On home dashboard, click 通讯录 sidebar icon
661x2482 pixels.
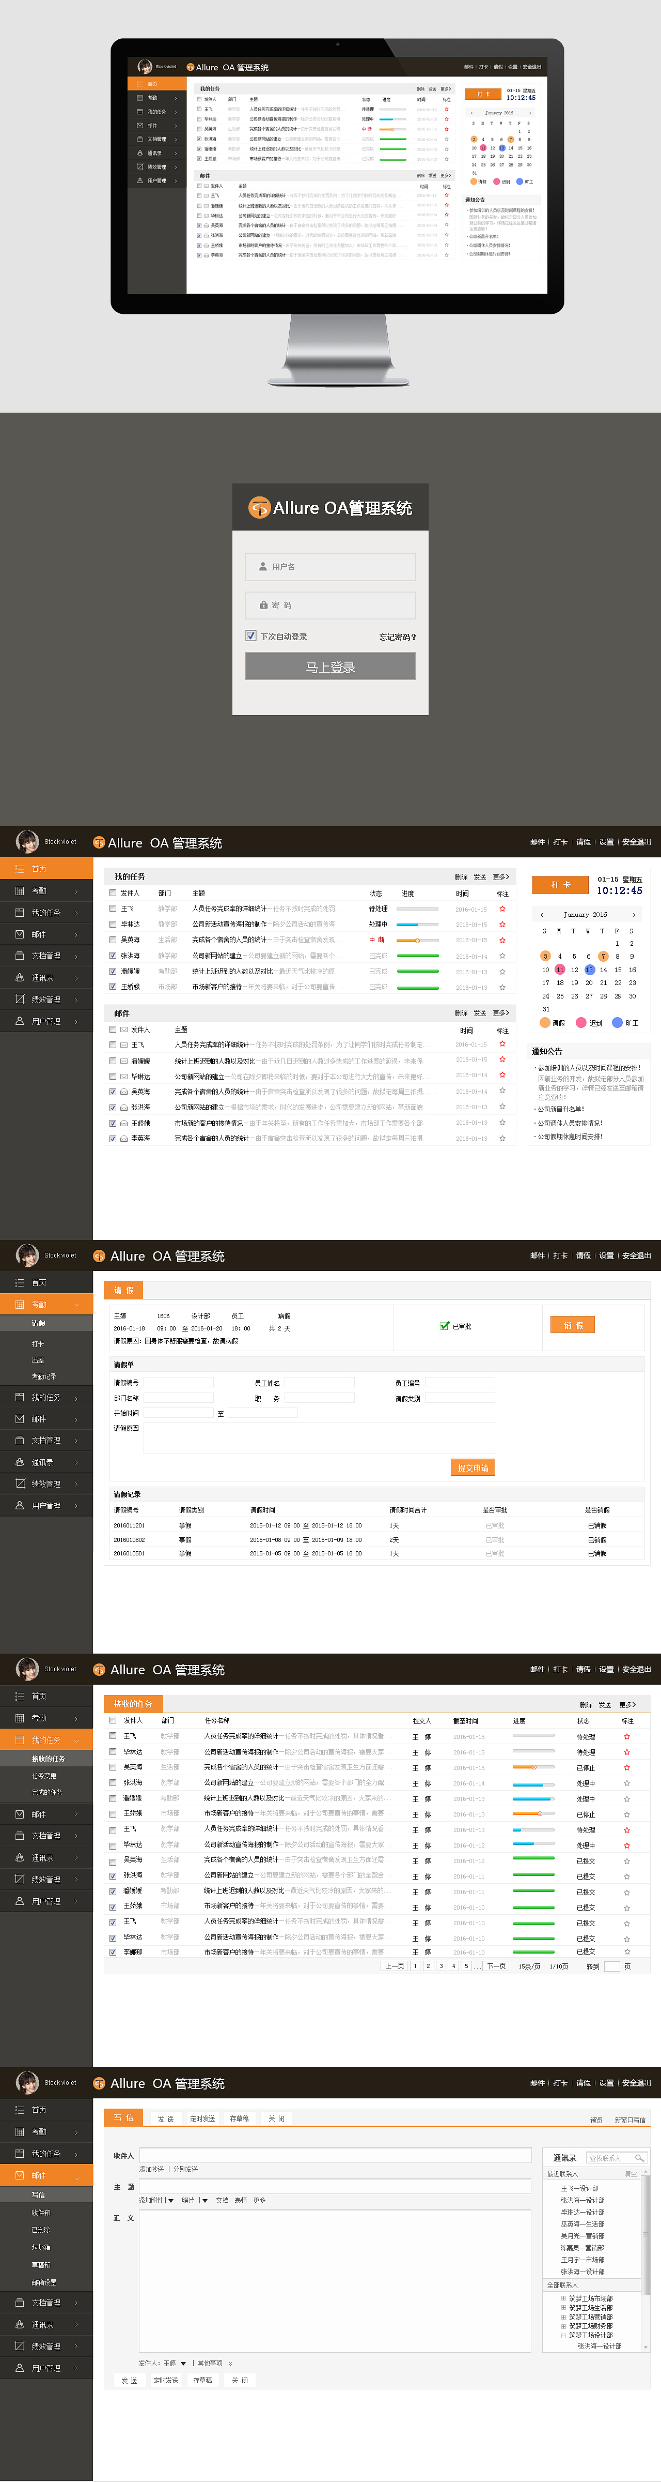pos(19,978)
